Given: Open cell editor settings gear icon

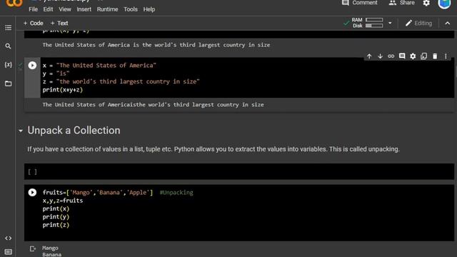Looking at the screenshot, I should click(x=413, y=56).
